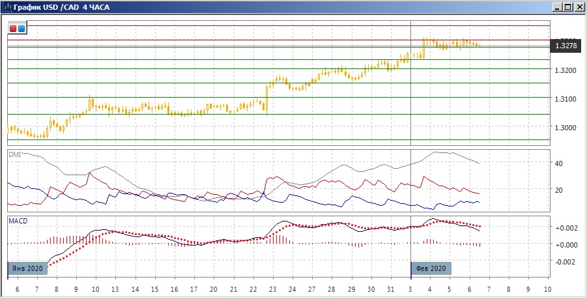Click the MACD indicator label
The image size is (587, 299).
pos(18,221)
